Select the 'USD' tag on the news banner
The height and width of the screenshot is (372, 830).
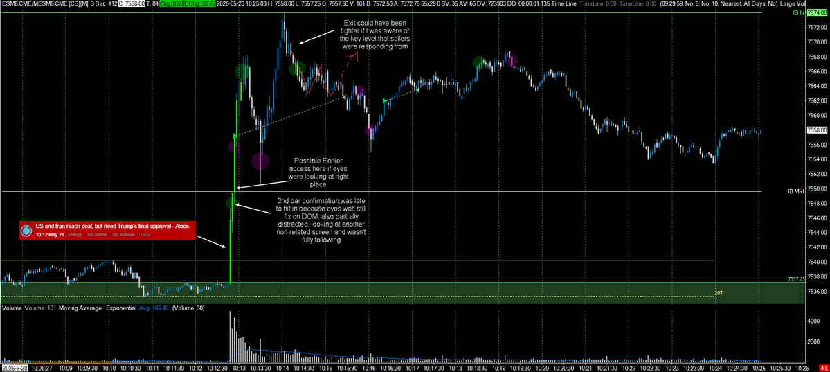145,234
